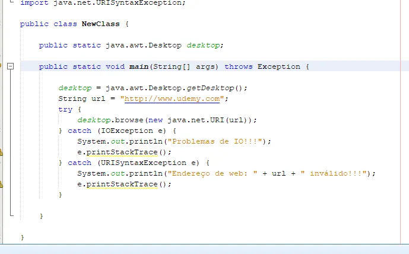Viewport: 409px width, 254px height.
Task: Click 'url' inside the URI constructor
Action: click(x=236, y=120)
